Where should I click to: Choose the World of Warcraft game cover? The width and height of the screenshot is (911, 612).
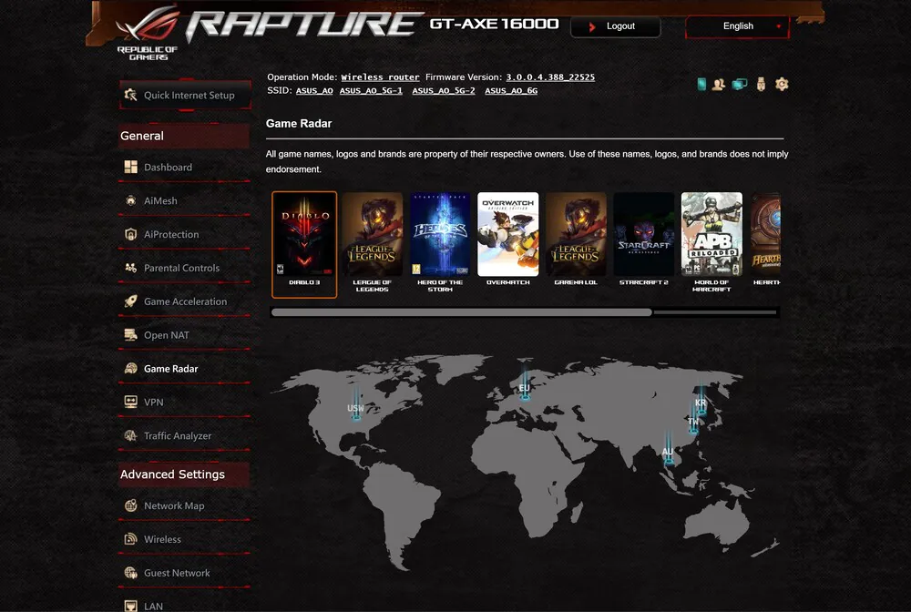pyautogui.click(x=711, y=235)
